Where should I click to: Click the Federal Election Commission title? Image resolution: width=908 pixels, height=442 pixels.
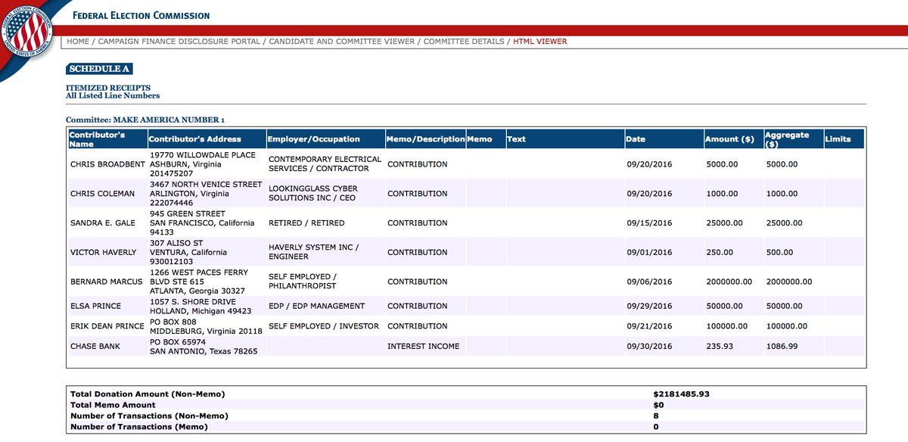(x=141, y=15)
